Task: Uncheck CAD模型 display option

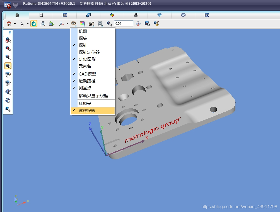Action: tap(93, 74)
